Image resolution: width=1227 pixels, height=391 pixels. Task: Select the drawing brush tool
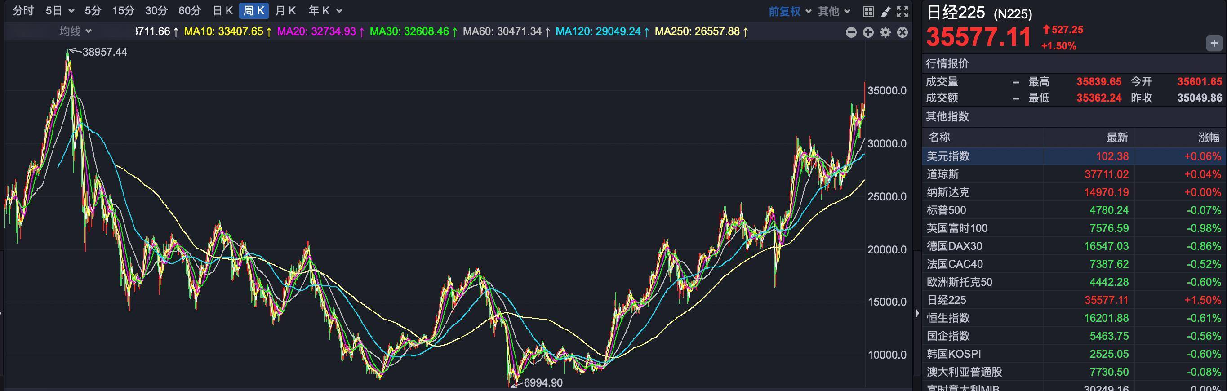point(885,11)
